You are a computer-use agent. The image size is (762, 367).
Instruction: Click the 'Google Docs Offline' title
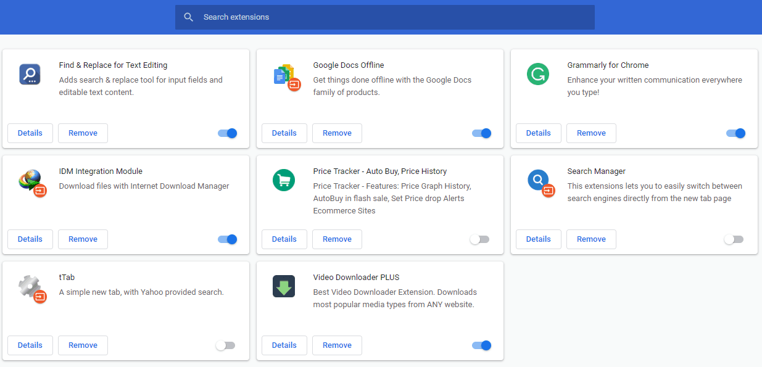(x=349, y=65)
